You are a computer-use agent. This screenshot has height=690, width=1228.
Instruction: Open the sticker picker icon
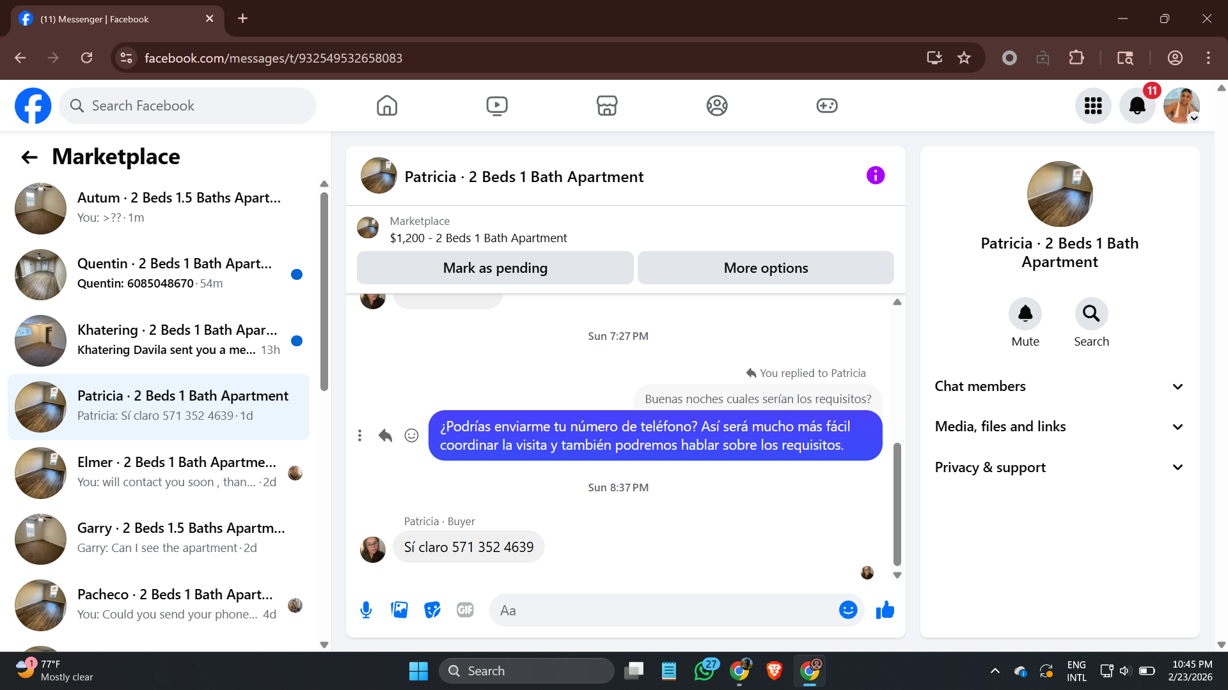(432, 610)
